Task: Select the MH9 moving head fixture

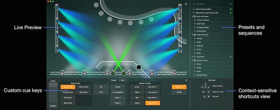Action: click(62, 74)
